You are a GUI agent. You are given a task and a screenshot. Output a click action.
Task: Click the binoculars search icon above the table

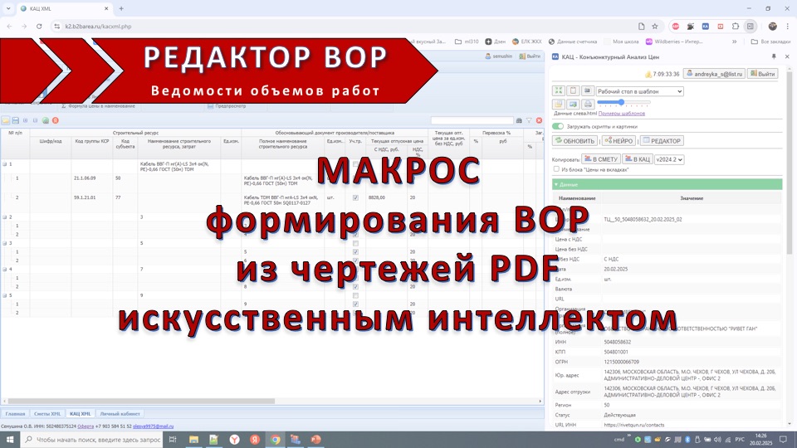pyautogui.click(x=519, y=120)
